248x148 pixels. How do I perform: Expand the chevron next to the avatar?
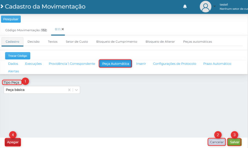[215, 6]
